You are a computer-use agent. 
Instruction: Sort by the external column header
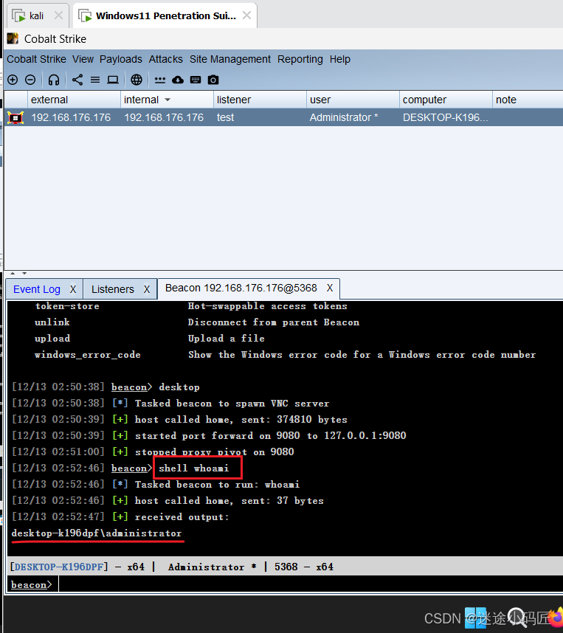pyautogui.click(x=74, y=100)
